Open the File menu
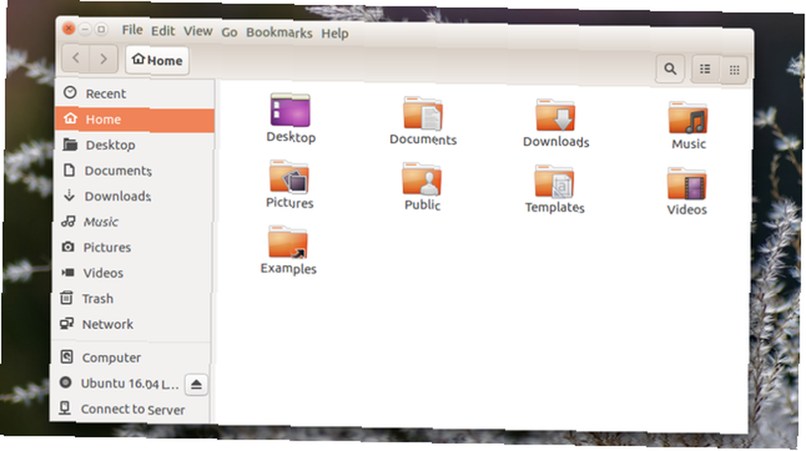This screenshot has height=451, width=806. (132, 30)
